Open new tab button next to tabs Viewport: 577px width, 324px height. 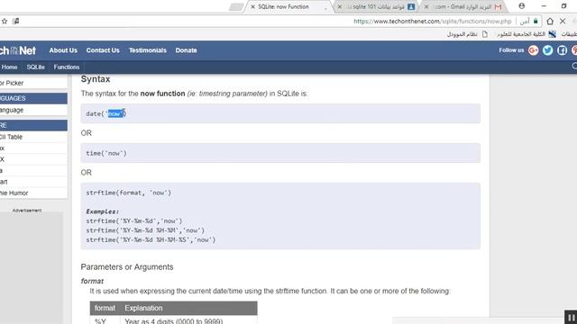point(236,7)
